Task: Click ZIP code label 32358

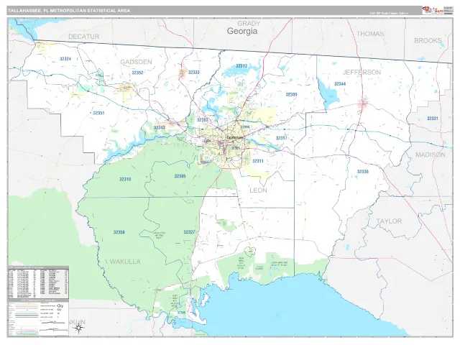Action: click(x=119, y=232)
